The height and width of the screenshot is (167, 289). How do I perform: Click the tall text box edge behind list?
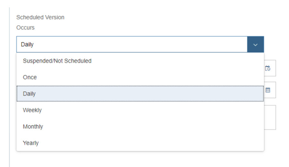[270, 117]
